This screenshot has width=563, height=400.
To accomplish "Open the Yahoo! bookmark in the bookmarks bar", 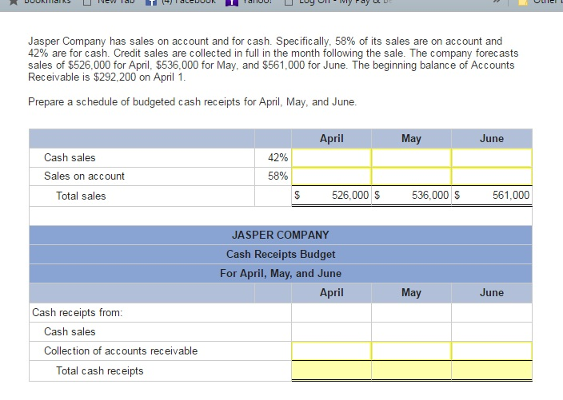I will [250, 2].
